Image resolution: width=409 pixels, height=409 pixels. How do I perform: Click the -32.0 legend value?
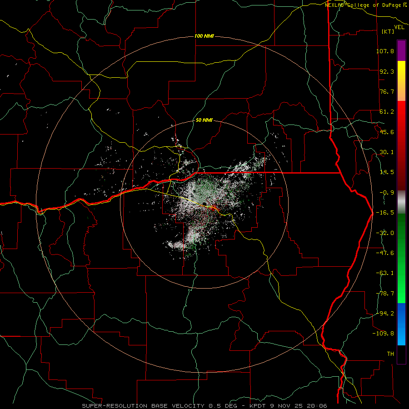[x=385, y=233]
